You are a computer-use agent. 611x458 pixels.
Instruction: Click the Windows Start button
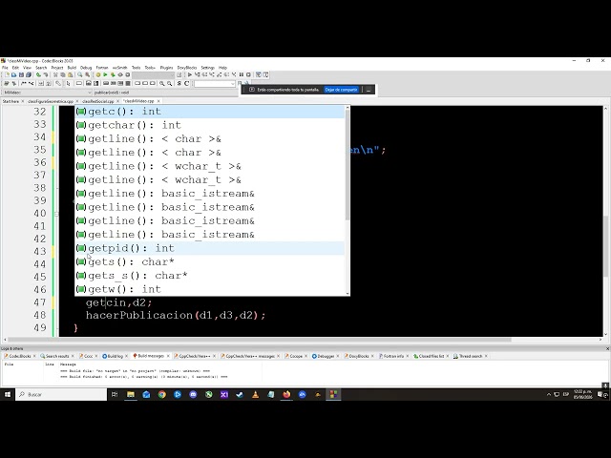pyautogui.click(x=8, y=394)
